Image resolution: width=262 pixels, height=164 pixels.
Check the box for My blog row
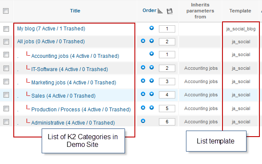6,29
